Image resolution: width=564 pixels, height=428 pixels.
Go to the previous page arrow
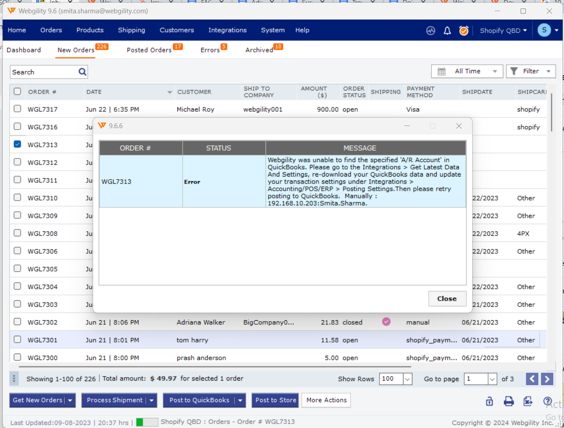click(532, 379)
